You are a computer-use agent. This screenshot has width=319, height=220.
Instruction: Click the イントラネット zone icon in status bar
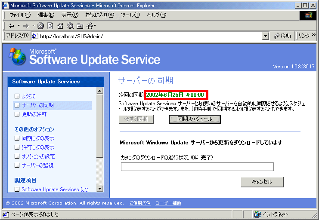point(258,214)
